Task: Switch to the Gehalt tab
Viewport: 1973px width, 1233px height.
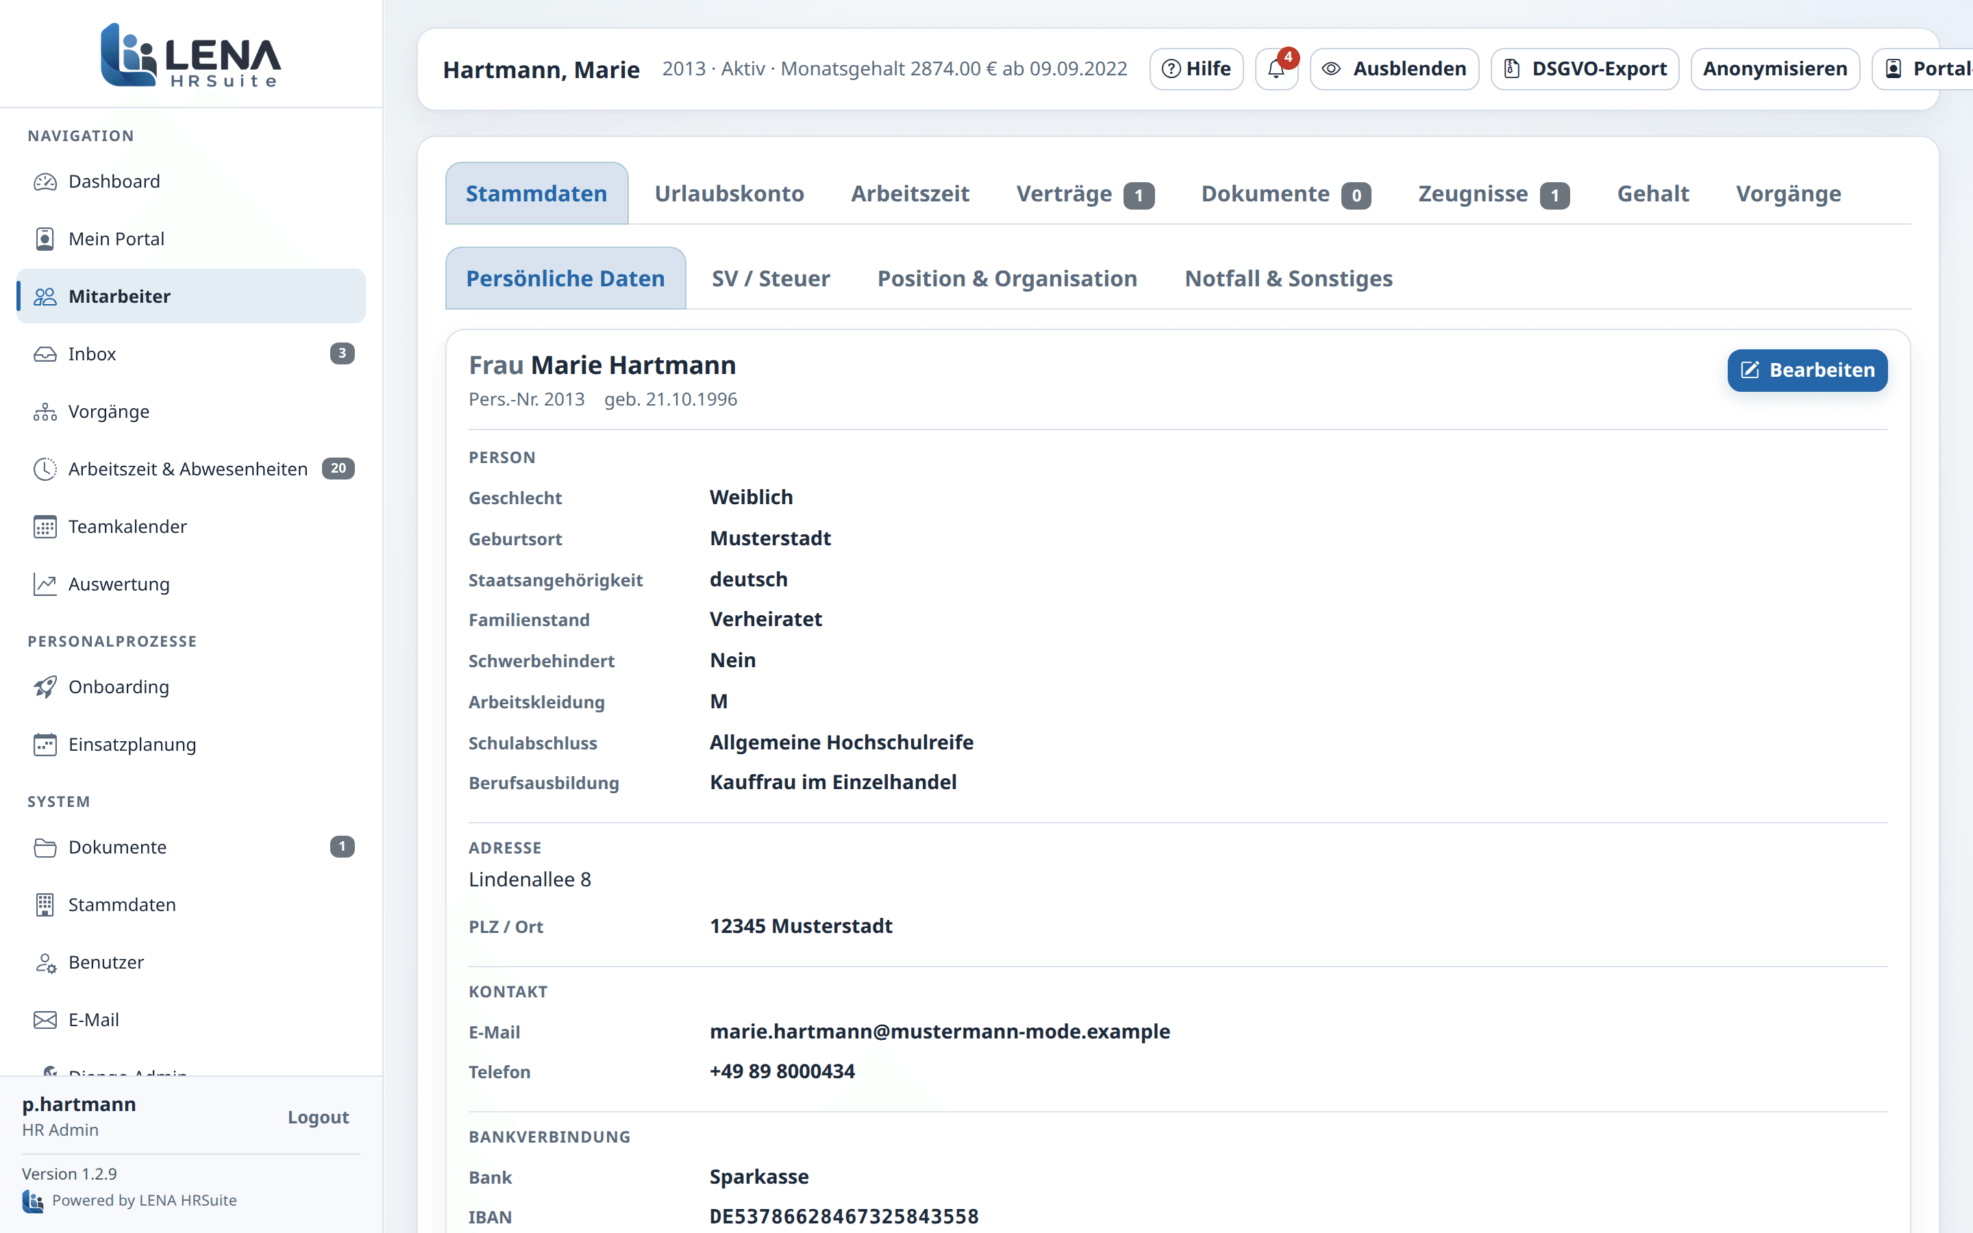Action: (x=1652, y=193)
